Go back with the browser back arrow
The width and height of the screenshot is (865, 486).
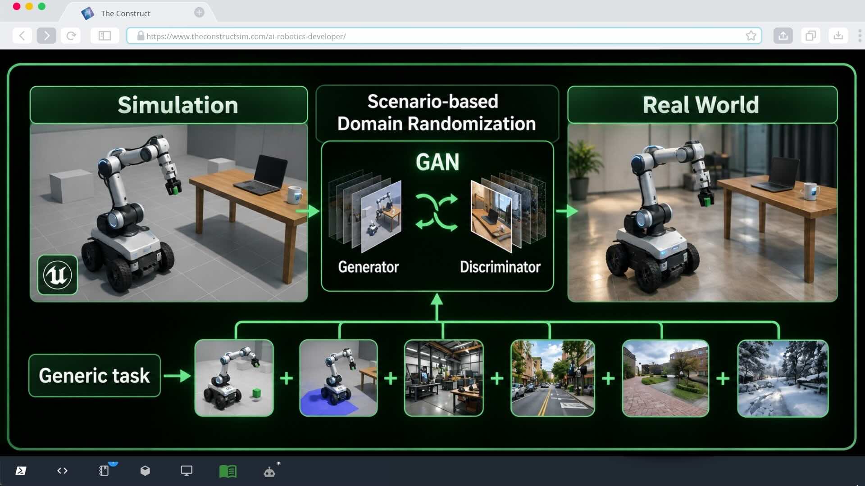click(x=22, y=36)
